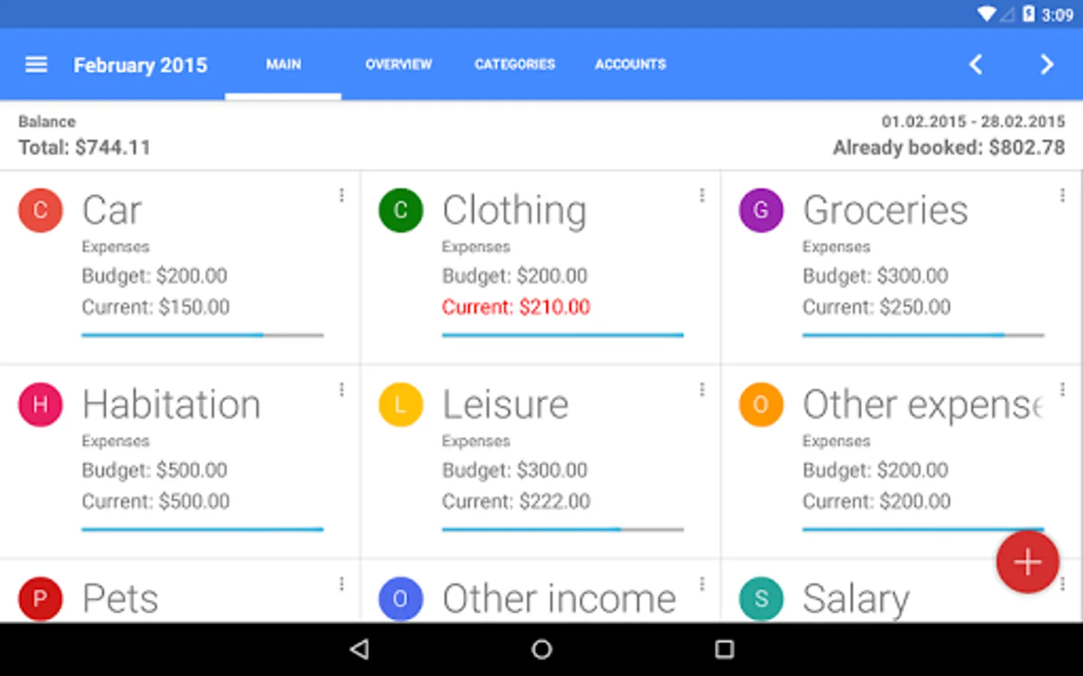Open the Leisure category title
The image size is (1083, 676).
click(505, 405)
